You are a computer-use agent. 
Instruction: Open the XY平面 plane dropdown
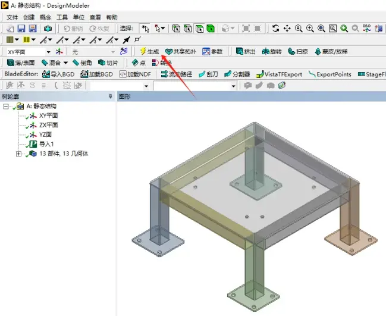(49, 52)
